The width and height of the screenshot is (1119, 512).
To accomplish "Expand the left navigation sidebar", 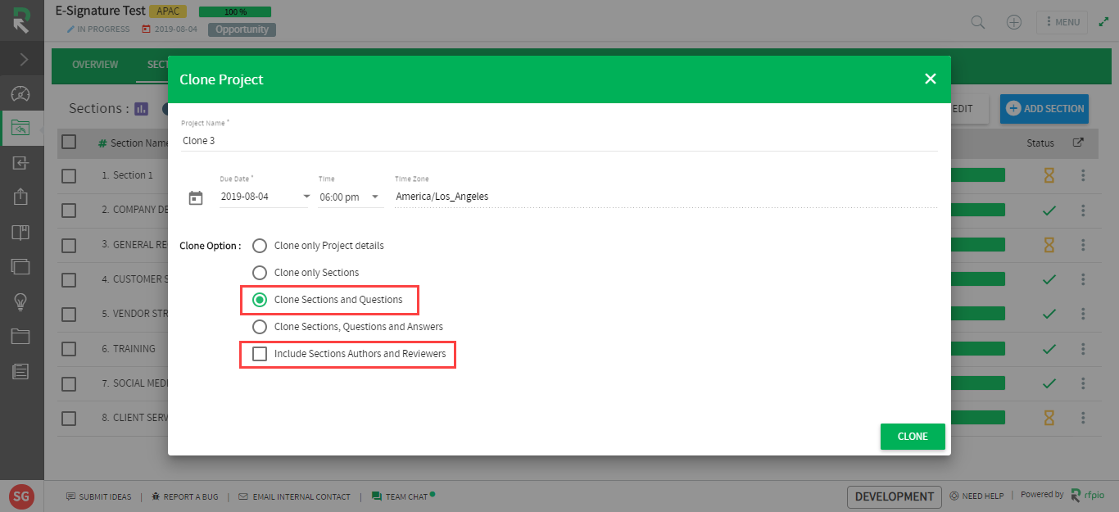I will [22, 59].
